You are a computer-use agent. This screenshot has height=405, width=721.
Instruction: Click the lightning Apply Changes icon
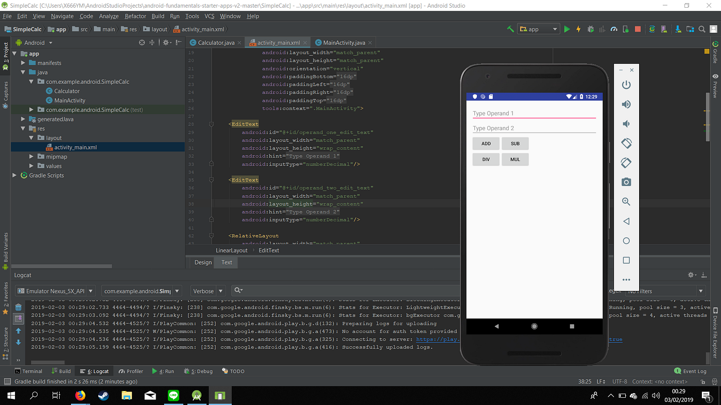coord(578,29)
